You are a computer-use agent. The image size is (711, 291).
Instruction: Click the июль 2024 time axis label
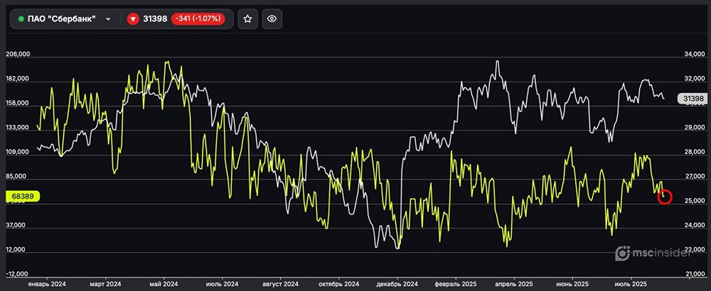[x=222, y=284]
